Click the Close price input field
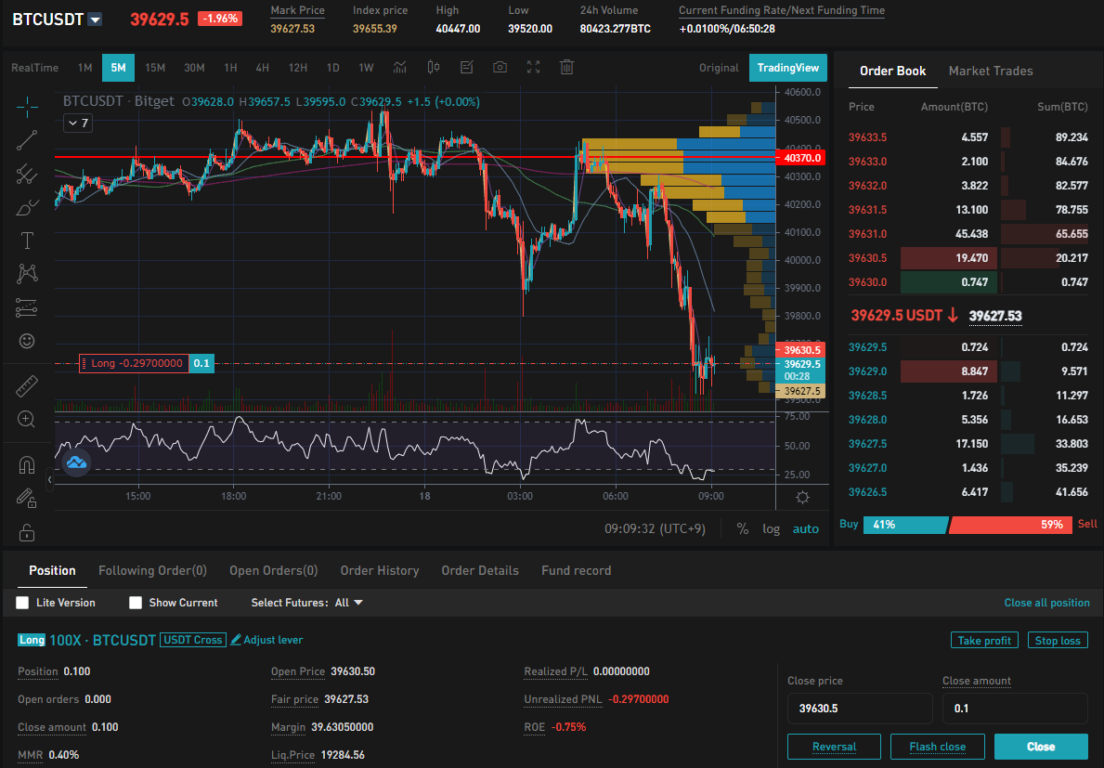Viewport: 1104px width, 768px height. tap(859, 709)
